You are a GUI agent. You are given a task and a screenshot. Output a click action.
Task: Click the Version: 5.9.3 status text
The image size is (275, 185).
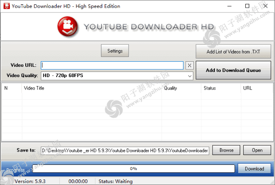point(30,181)
